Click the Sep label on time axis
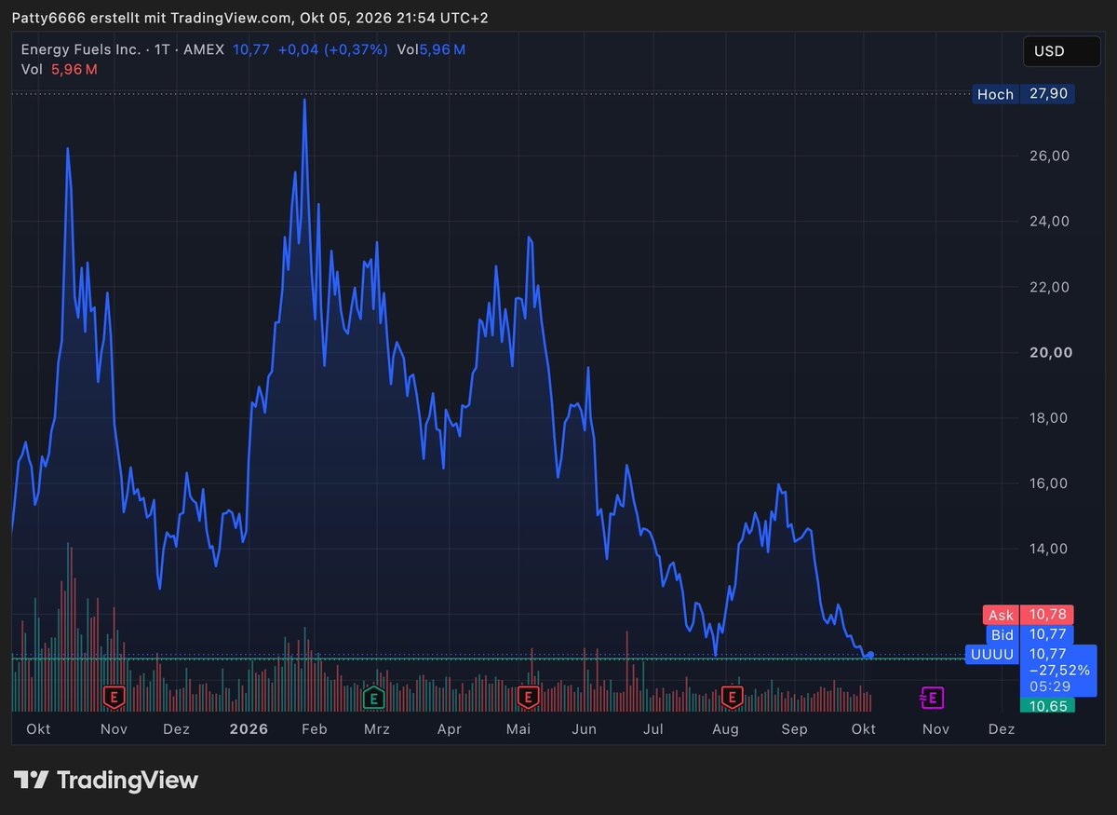This screenshot has height=815, width=1117. pyautogui.click(x=795, y=729)
